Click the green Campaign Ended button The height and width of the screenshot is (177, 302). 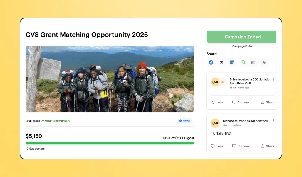pos(241,37)
